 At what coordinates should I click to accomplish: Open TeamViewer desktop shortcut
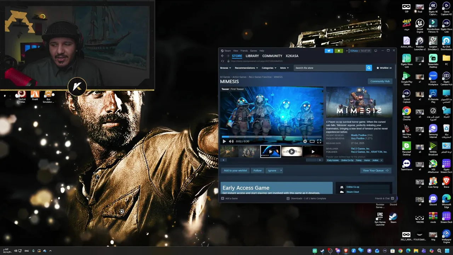(406, 165)
